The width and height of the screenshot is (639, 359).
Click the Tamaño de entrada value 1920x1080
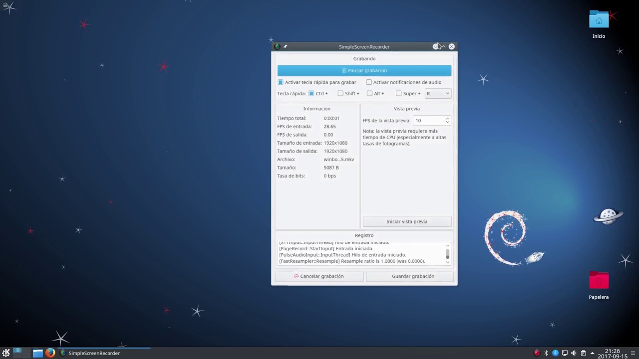click(335, 143)
